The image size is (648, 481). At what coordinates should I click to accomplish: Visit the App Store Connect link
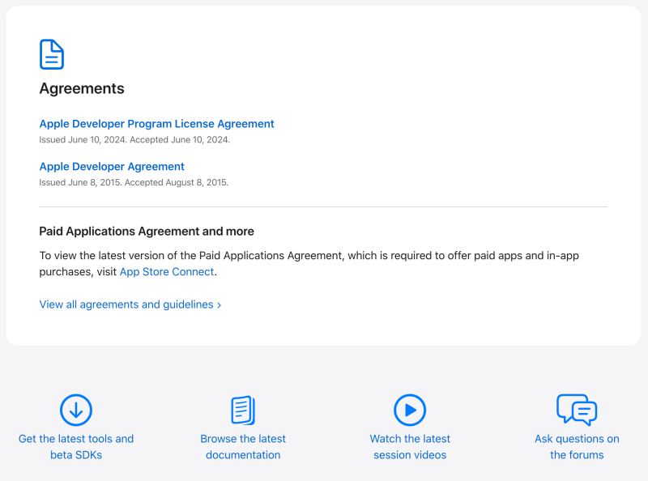tap(167, 271)
